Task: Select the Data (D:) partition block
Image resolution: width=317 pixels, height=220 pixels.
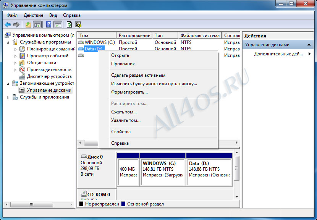Action: click(x=209, y=170)
